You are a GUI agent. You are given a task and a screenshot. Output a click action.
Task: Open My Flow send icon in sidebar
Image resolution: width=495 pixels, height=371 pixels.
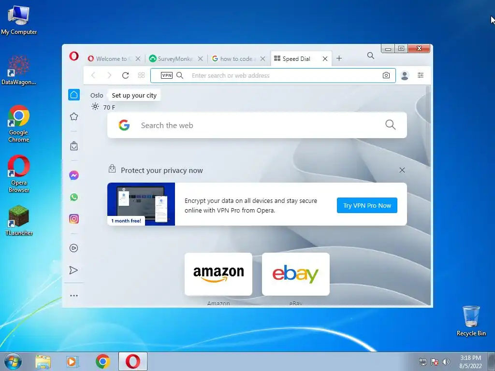73,270
